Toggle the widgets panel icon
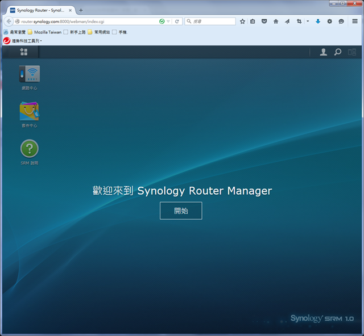The height and width of the screenshot is (336, 364). 352,52
